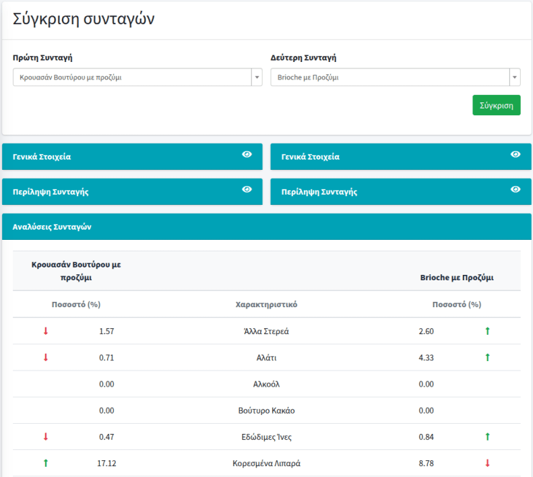Open the Πρώτη Συνταγή dropdown arrow
Viewport: 533px width, 477px height.
(257, 77)
